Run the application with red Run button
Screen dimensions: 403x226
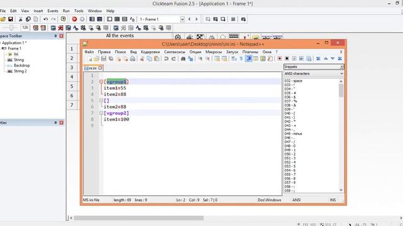(x=74, y=19)
